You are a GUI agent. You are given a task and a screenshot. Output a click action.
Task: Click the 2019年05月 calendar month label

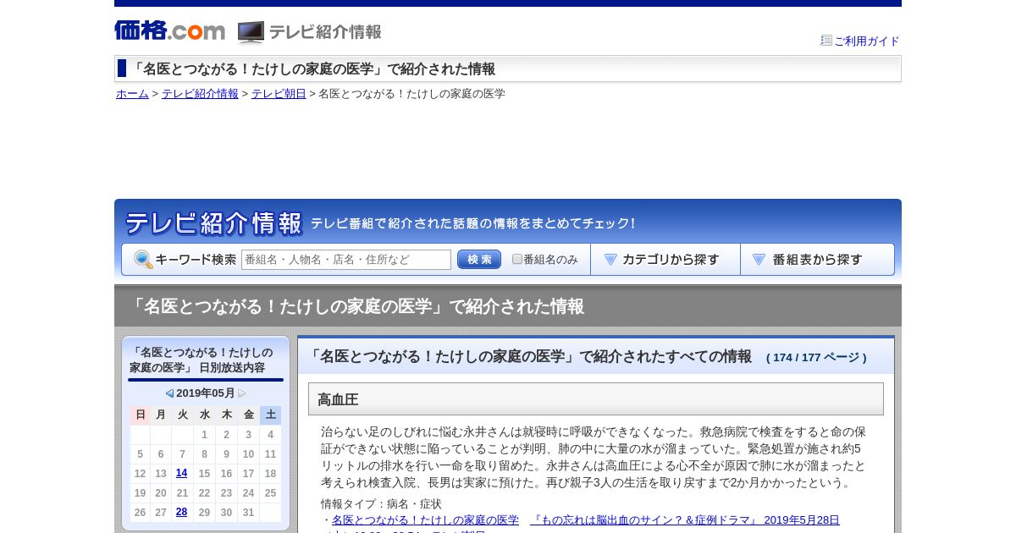click(206, 393)
